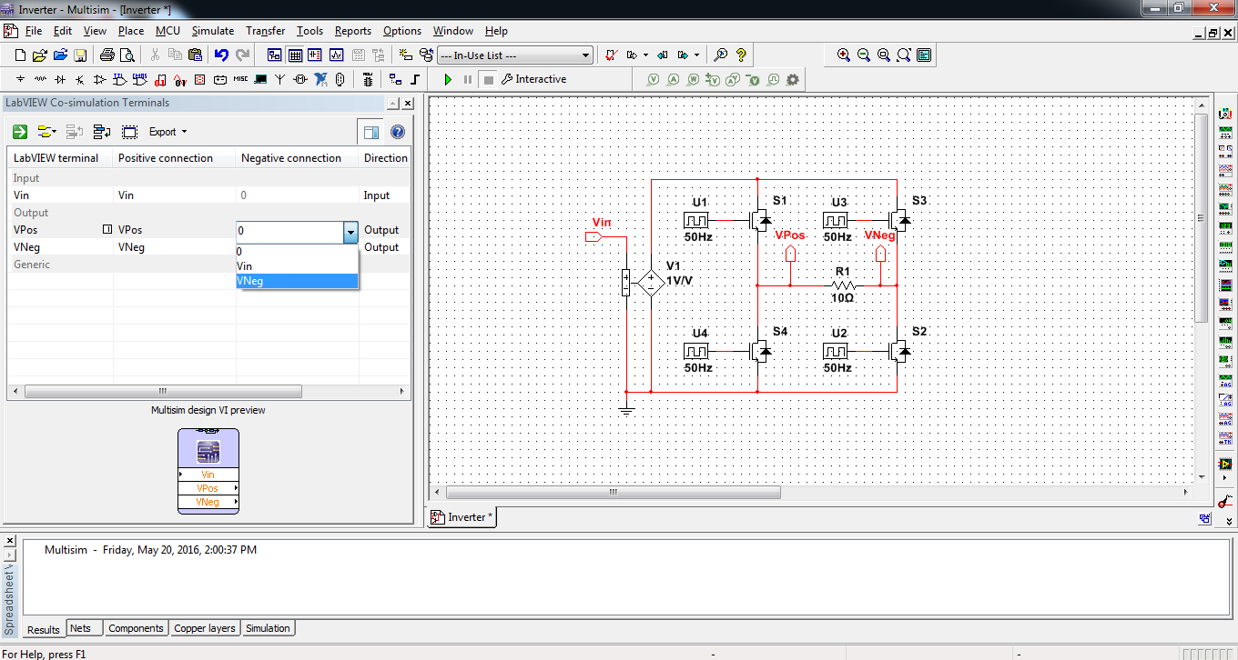Click VPos negative connection combo arrow
This screenshot has width=1238, height=660.
pos(350,232)
